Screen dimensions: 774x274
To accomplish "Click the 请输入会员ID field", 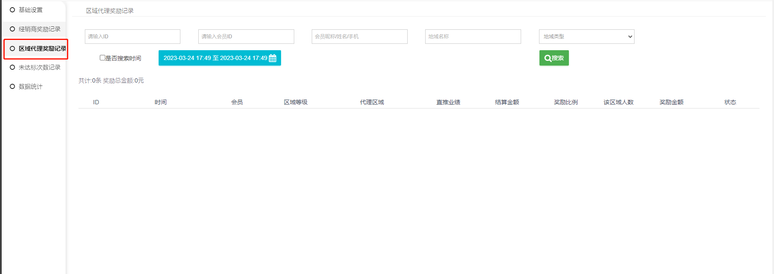I will click(246, 37).
